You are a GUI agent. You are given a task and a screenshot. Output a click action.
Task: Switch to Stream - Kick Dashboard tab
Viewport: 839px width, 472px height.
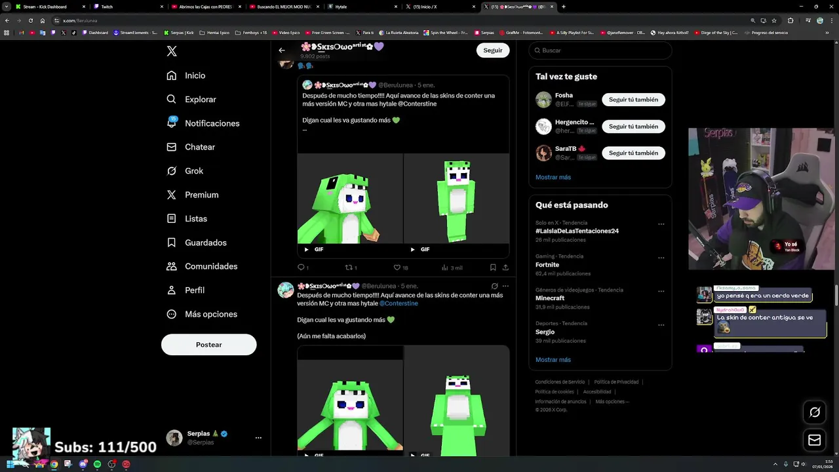click(x=49, y=7)
